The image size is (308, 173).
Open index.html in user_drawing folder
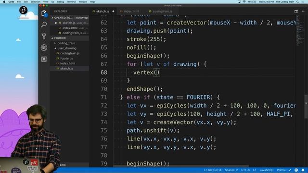click(69, 63)
